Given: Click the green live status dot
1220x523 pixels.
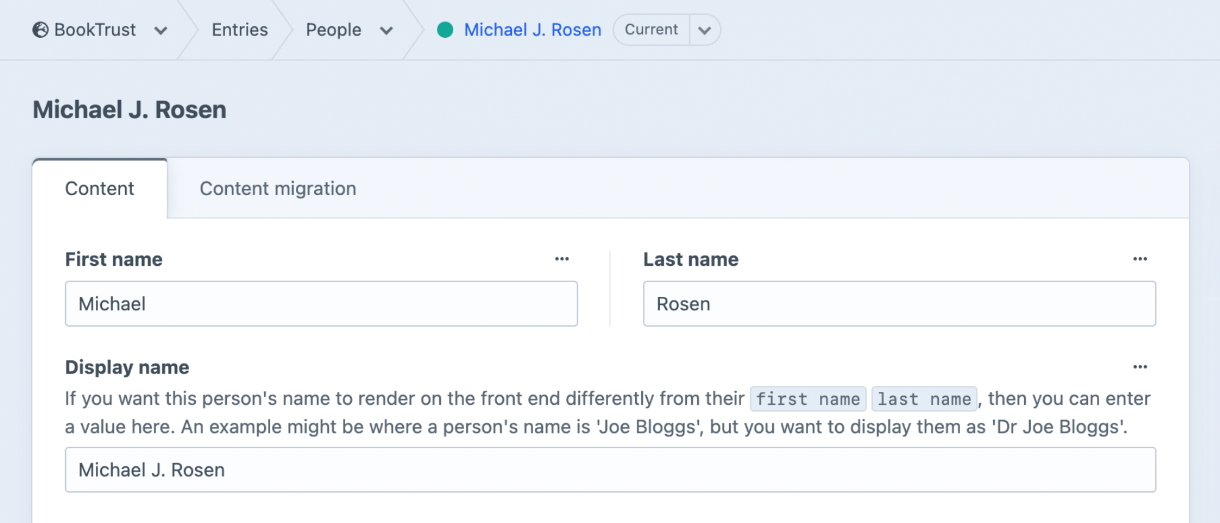Looking at the screenshot, I should (x=445, y=30).
